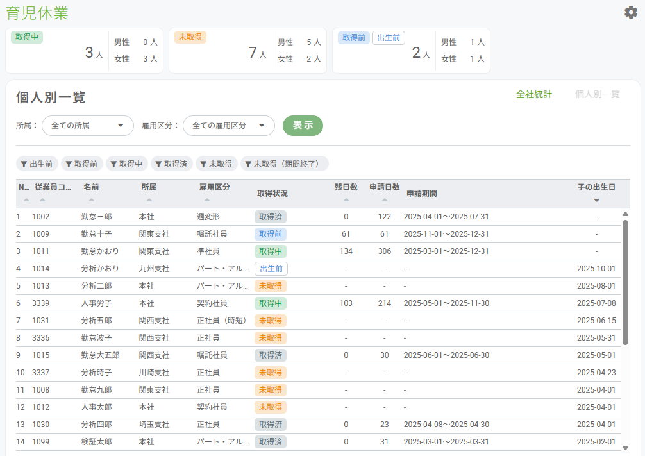Click 九州支社 department cell
645x456 pixels.
(155, 268)
